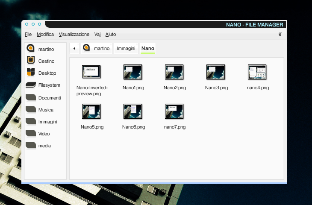Click the Documenti label in sidebar
This screenshot has width=312, height=205.
pyautogui.click(x=50, y=98)
